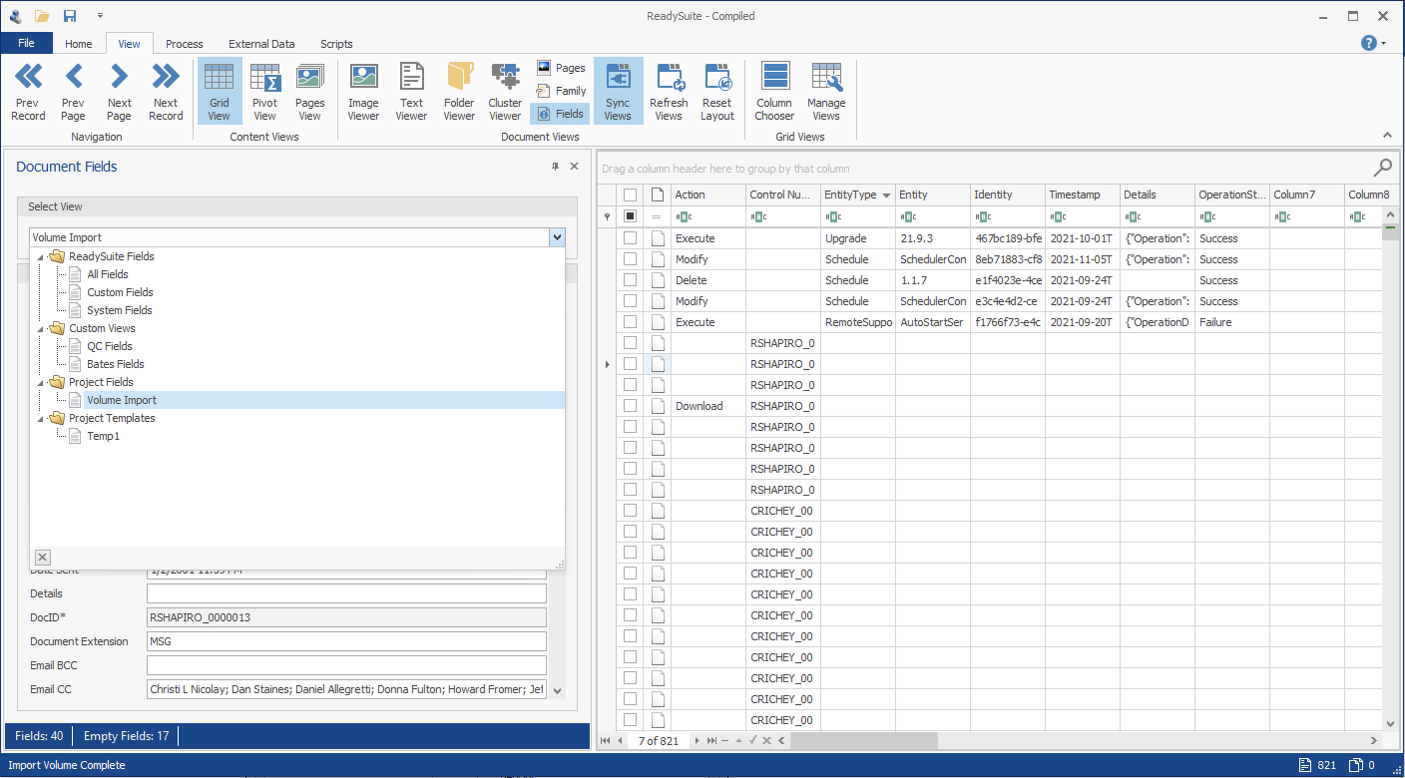Select the Temp1 project template

(104, 436)
